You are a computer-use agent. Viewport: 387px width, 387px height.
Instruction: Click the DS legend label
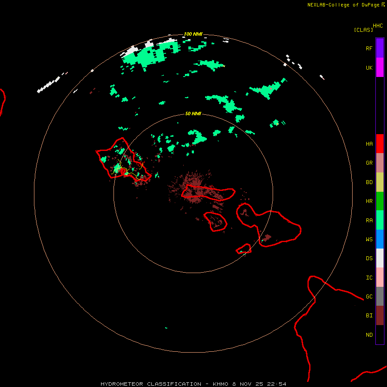pos(369,258)
